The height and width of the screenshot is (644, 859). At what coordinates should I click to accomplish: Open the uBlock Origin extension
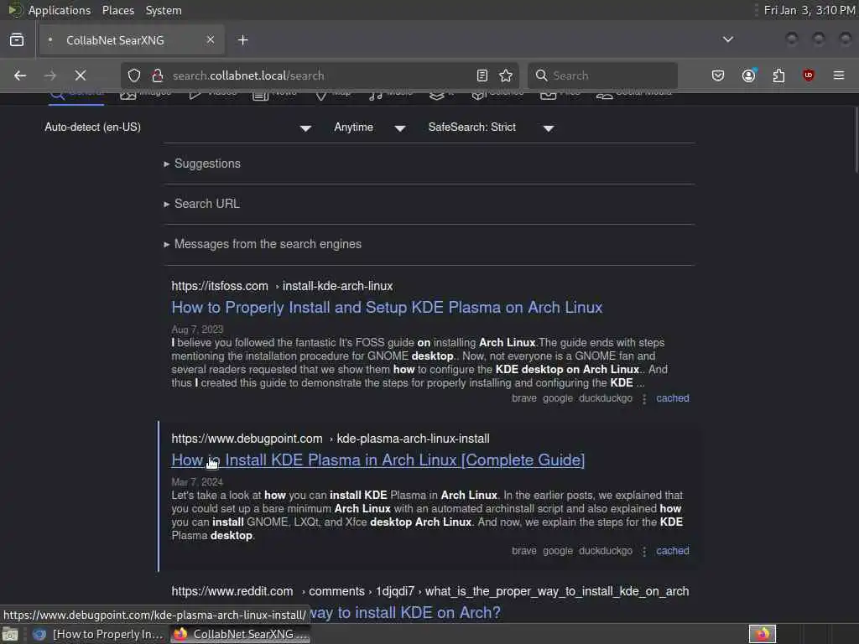point(809,75)
